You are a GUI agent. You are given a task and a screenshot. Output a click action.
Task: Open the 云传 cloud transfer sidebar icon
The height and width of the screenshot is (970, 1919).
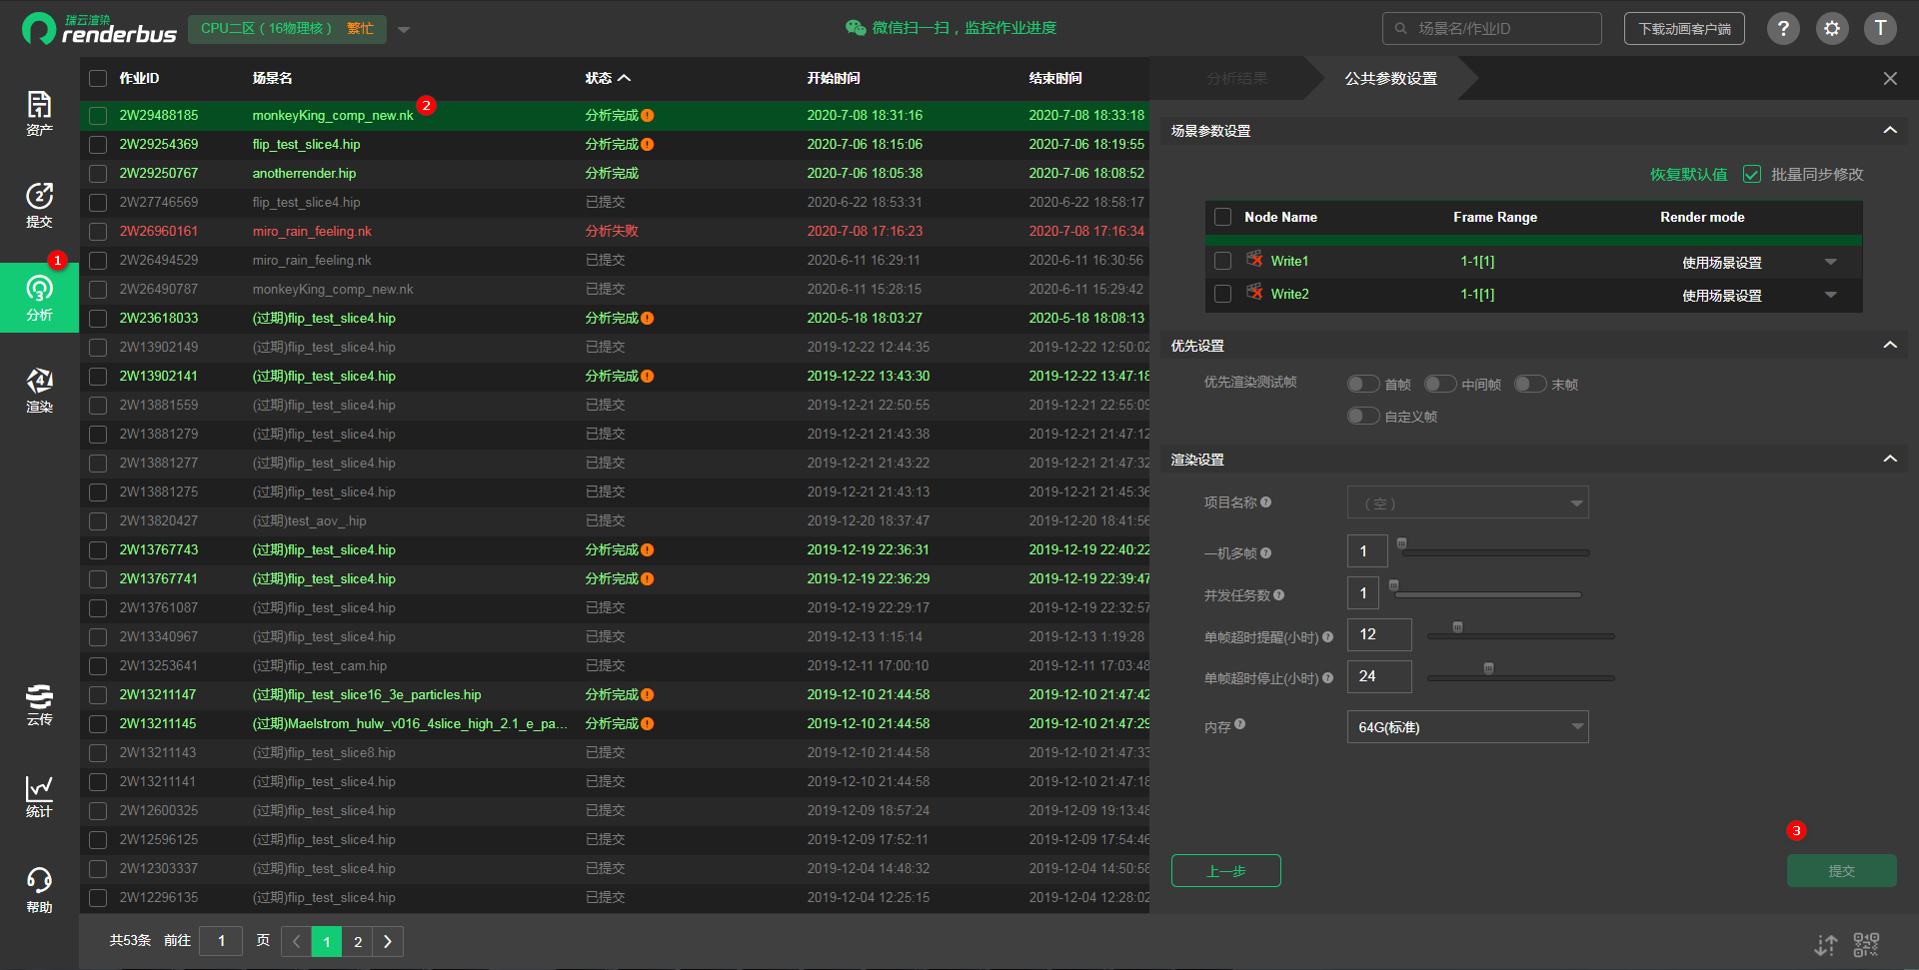pyautogui.click(x=39, y=704)
